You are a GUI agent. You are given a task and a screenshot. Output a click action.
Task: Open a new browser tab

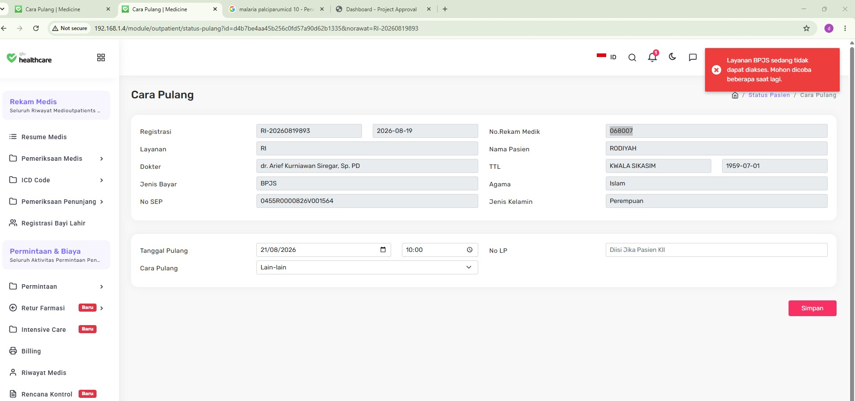tap(445, 9)
